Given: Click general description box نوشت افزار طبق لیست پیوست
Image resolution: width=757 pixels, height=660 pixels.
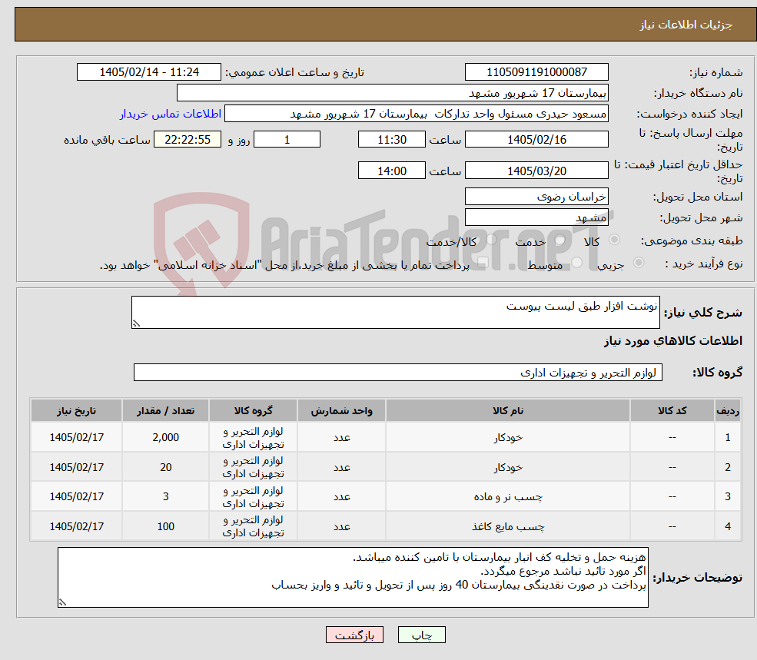Looking at the screenshot, I should [x=395, y=313].
